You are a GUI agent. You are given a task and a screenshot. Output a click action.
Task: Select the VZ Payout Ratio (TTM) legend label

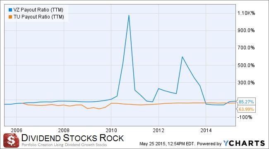click(x=38, y=10)
